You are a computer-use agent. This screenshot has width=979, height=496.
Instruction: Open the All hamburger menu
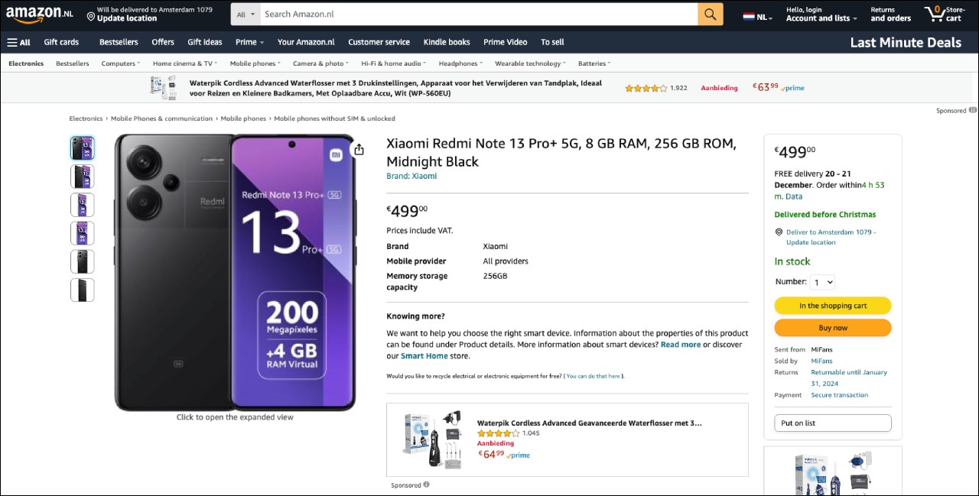17,41
